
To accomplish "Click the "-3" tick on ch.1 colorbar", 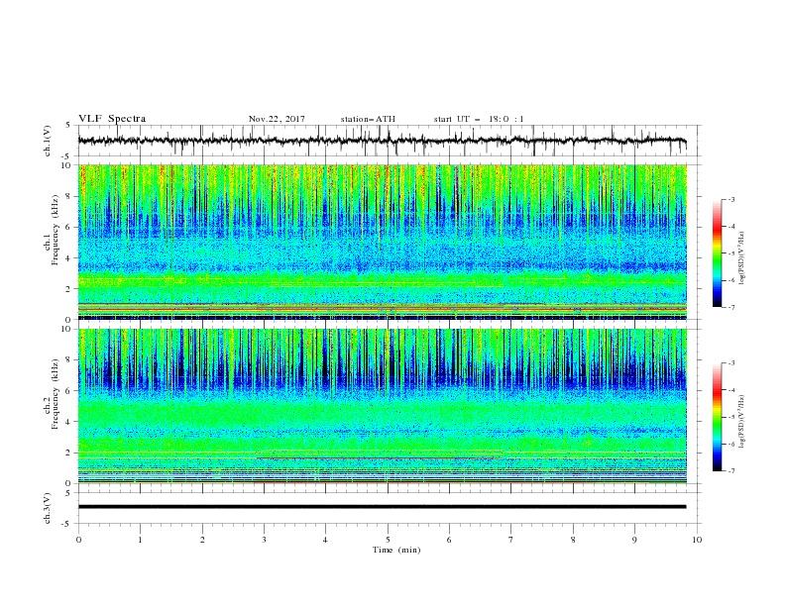I will [x=731, y=199].
